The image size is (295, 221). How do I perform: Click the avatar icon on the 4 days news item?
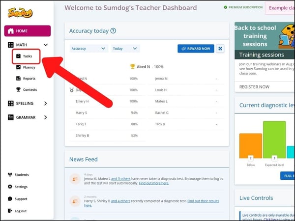point(75,179)
